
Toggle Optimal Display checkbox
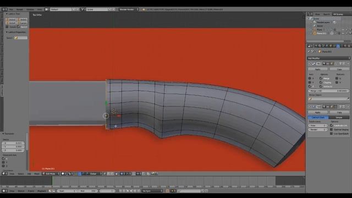331,130
